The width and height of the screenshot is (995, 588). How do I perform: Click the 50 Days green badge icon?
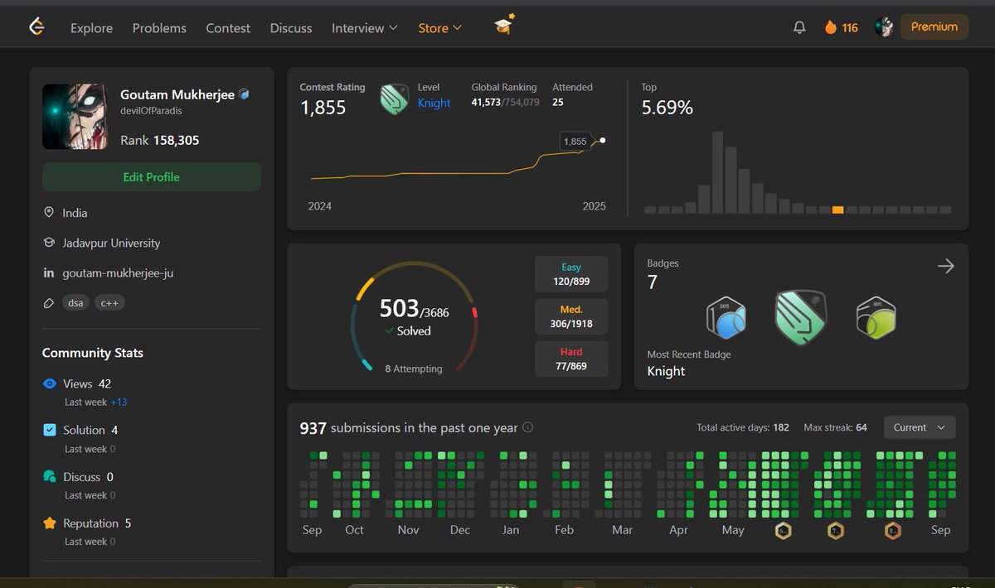(876, 316)
